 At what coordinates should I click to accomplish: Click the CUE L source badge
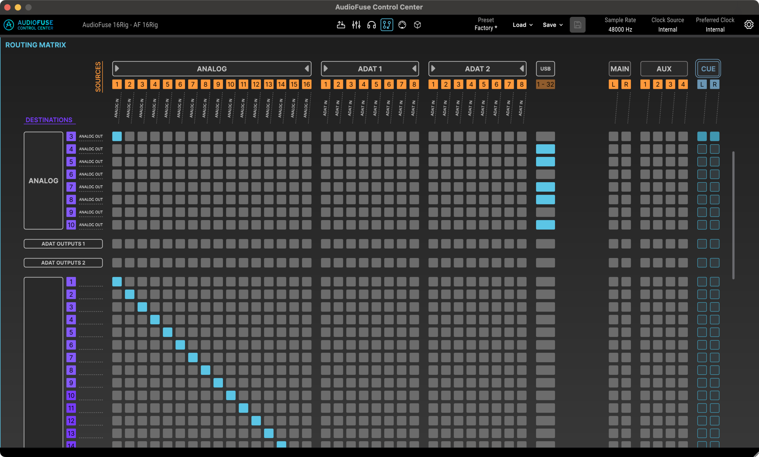tap(702, 84)
